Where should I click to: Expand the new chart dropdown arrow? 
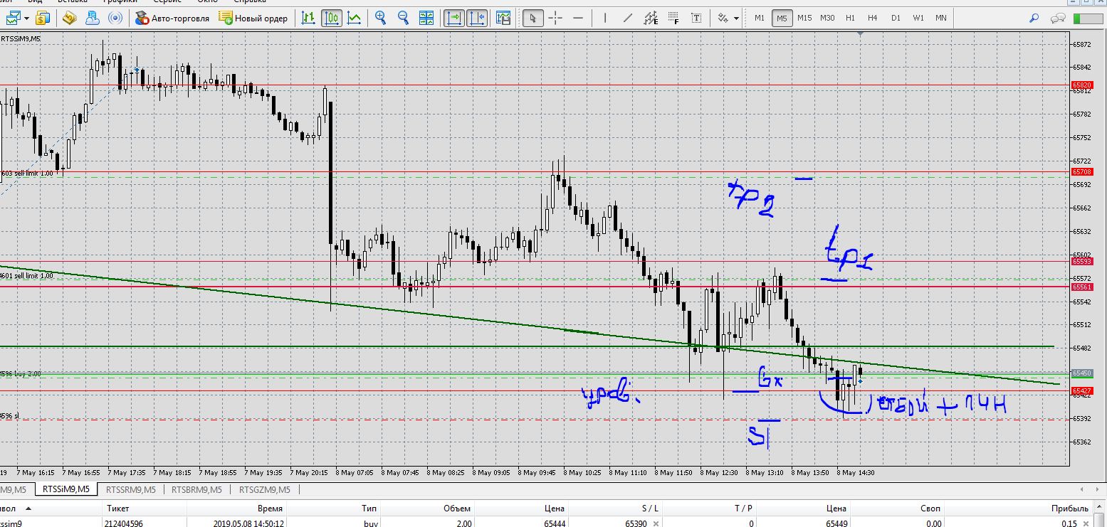click(26, 18)
